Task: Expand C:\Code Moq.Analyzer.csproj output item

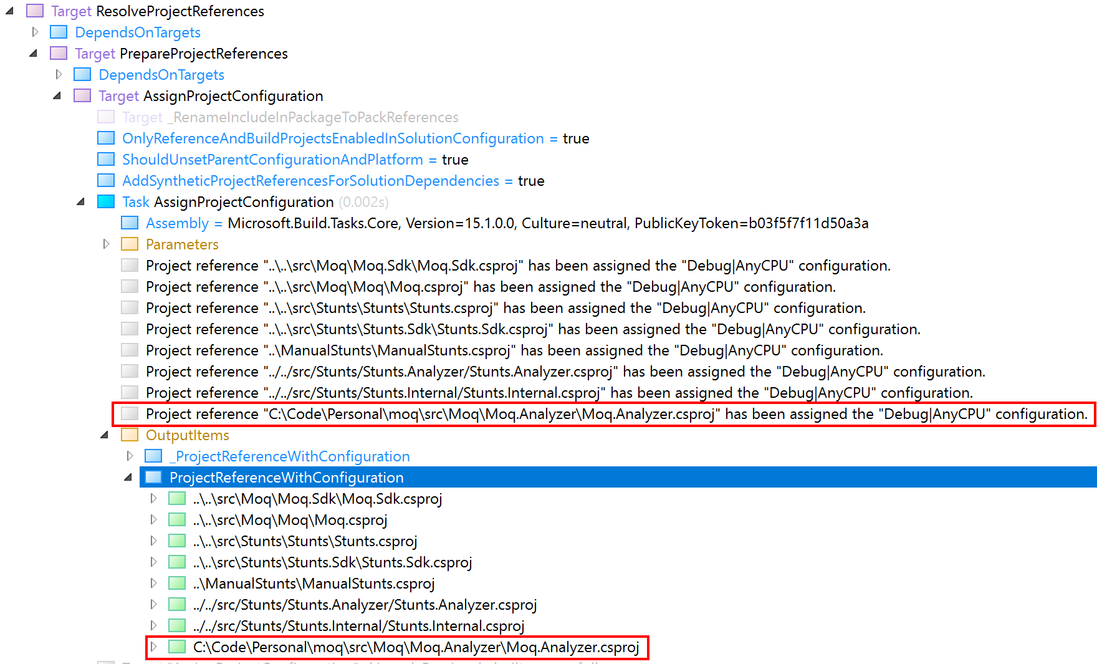Action: coord(153,647)
